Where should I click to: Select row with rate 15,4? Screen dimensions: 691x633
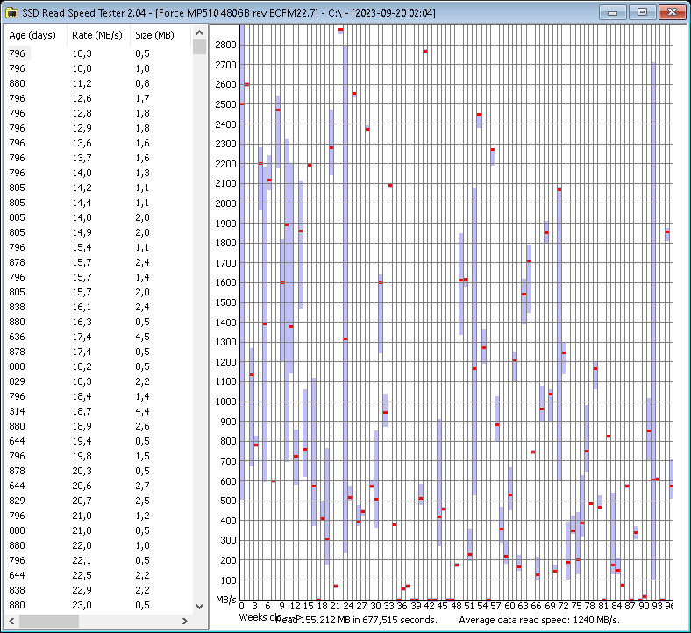tap(99, 247)
